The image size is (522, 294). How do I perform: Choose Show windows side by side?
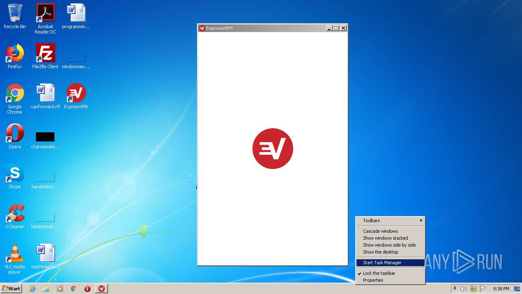point(390,245)
